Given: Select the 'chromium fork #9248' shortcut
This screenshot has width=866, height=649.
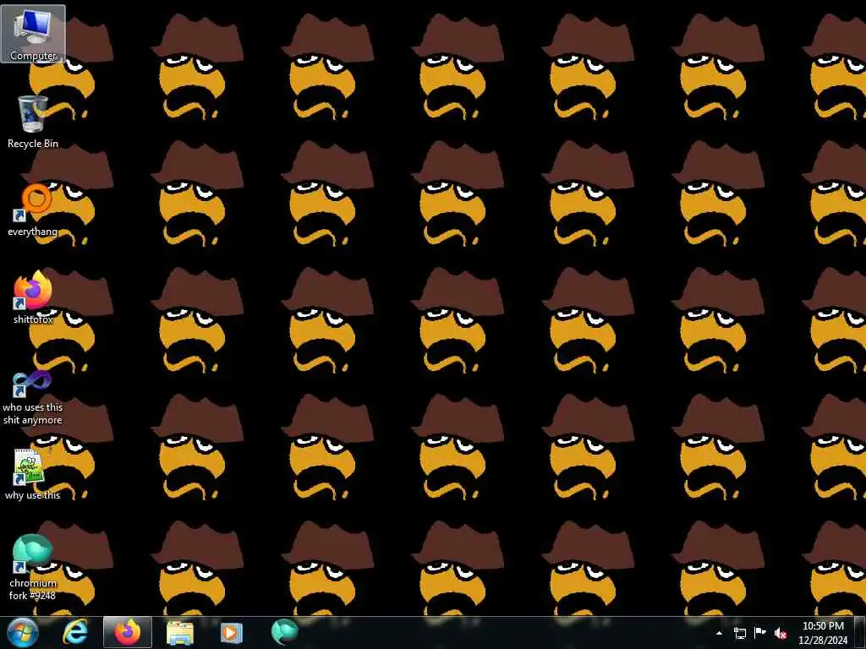Looking at the screenshot, I should pyautogui.click(x=33, y=567).
